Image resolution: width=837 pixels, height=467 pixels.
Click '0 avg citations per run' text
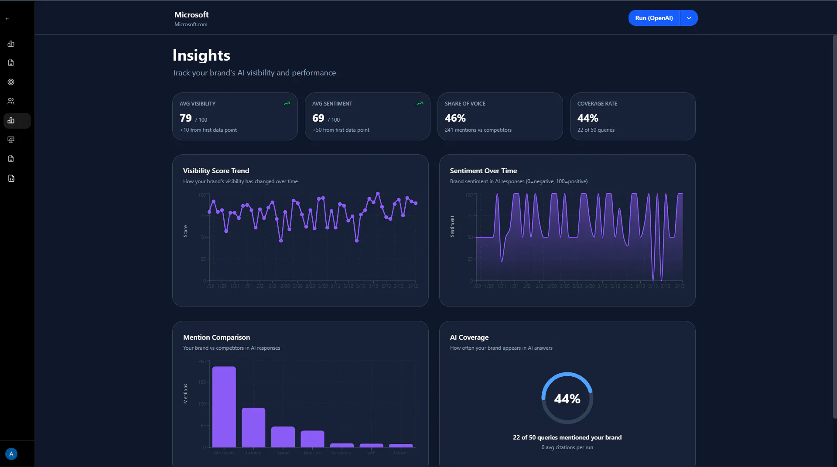[x=567, y=447]
